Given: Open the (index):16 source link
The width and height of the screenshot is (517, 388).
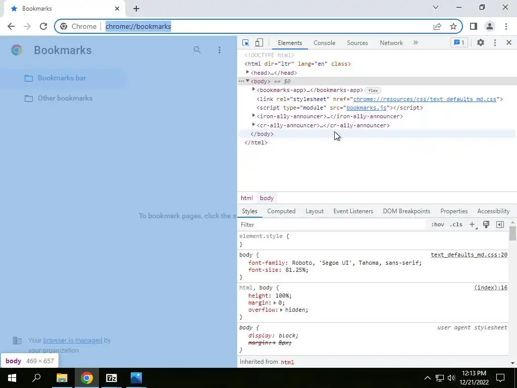Looking at the screenshot, I should [x=491, y=287].
